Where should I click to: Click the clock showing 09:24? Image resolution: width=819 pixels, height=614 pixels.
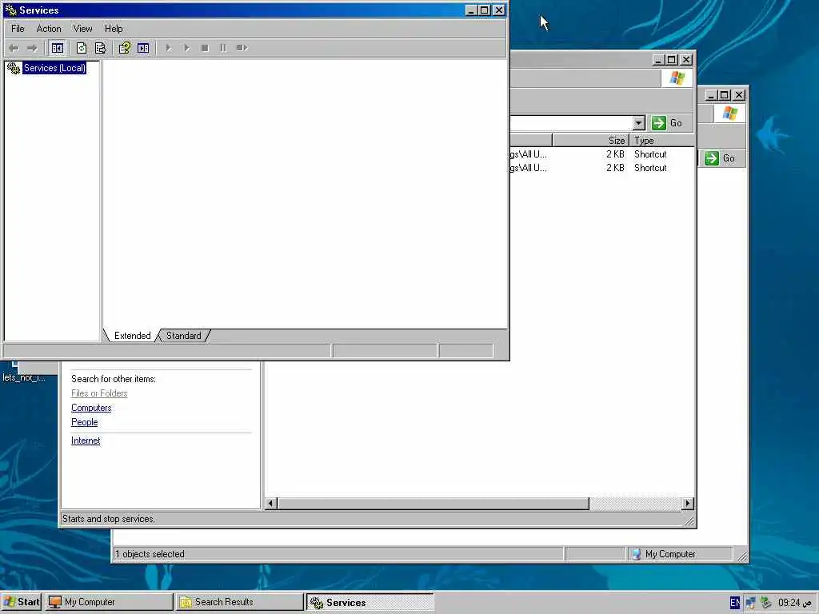(x=794, y=603)
